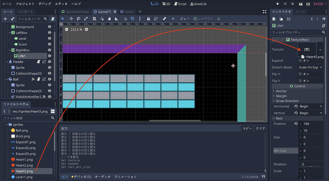Click the コピー button in output

(247, 128)
